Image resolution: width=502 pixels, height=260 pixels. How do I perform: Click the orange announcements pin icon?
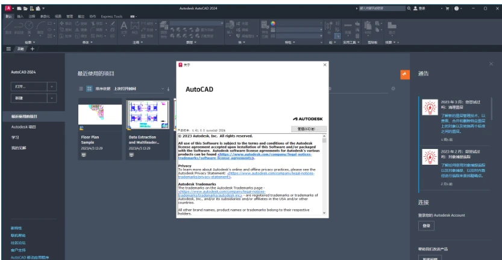point(405,74)
